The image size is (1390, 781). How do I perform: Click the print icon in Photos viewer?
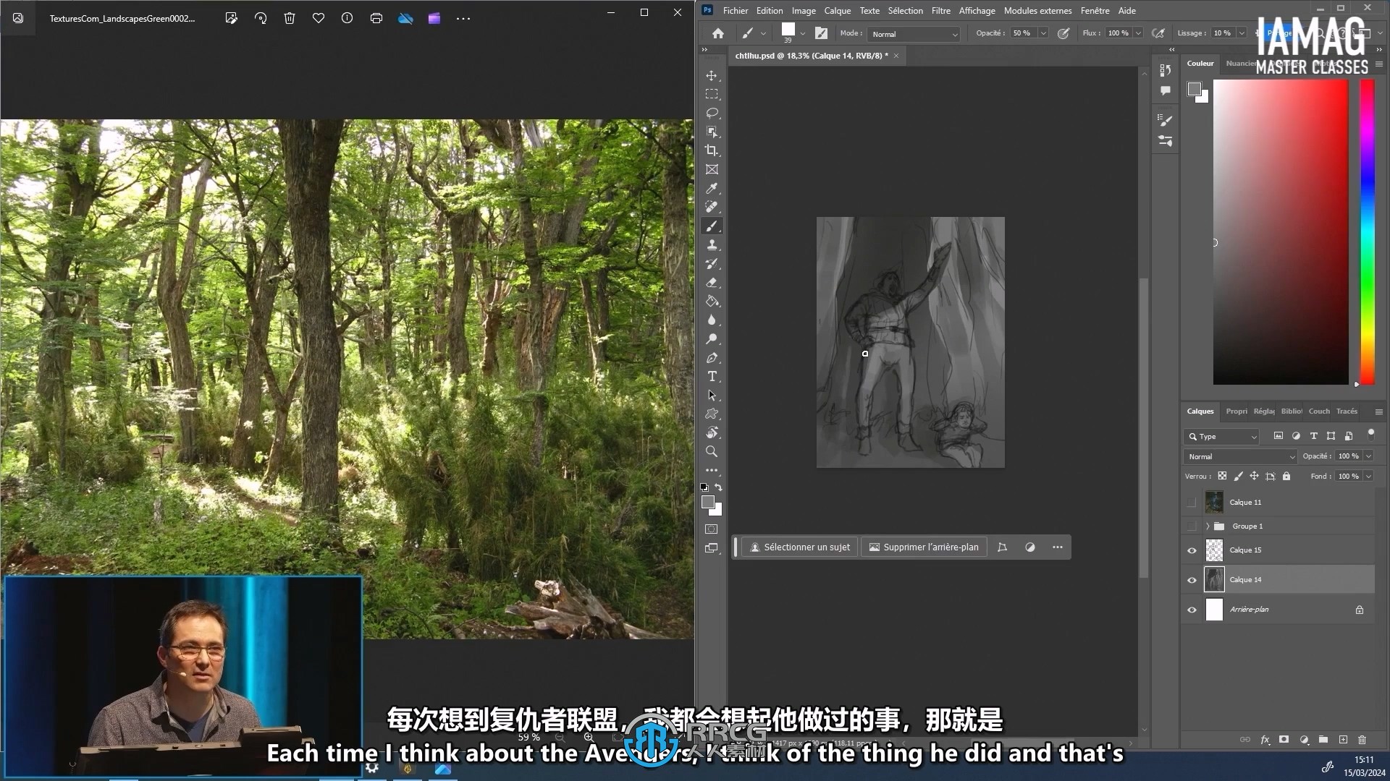376,18
